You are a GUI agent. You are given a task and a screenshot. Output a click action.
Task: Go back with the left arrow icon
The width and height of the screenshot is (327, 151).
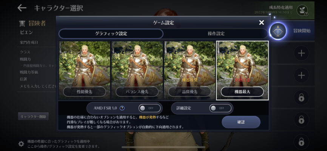[22, 8]
